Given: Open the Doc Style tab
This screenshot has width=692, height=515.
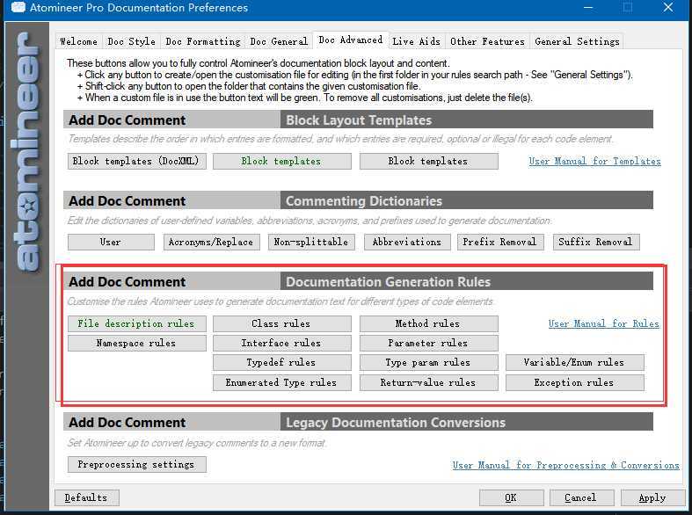Looking at the screenshot, I should click(x=131, y=41).
